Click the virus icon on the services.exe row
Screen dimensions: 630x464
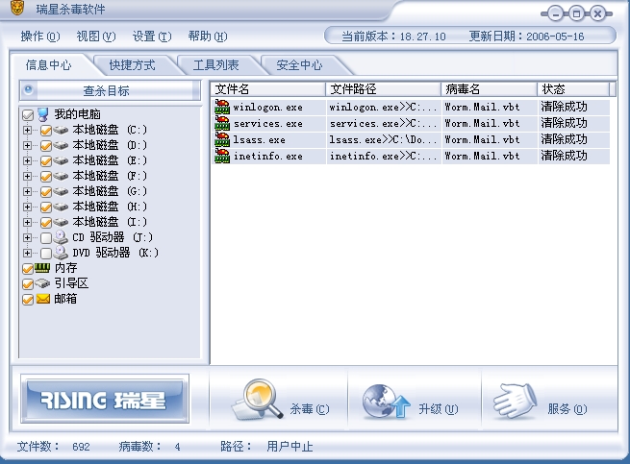pos(222,123)
